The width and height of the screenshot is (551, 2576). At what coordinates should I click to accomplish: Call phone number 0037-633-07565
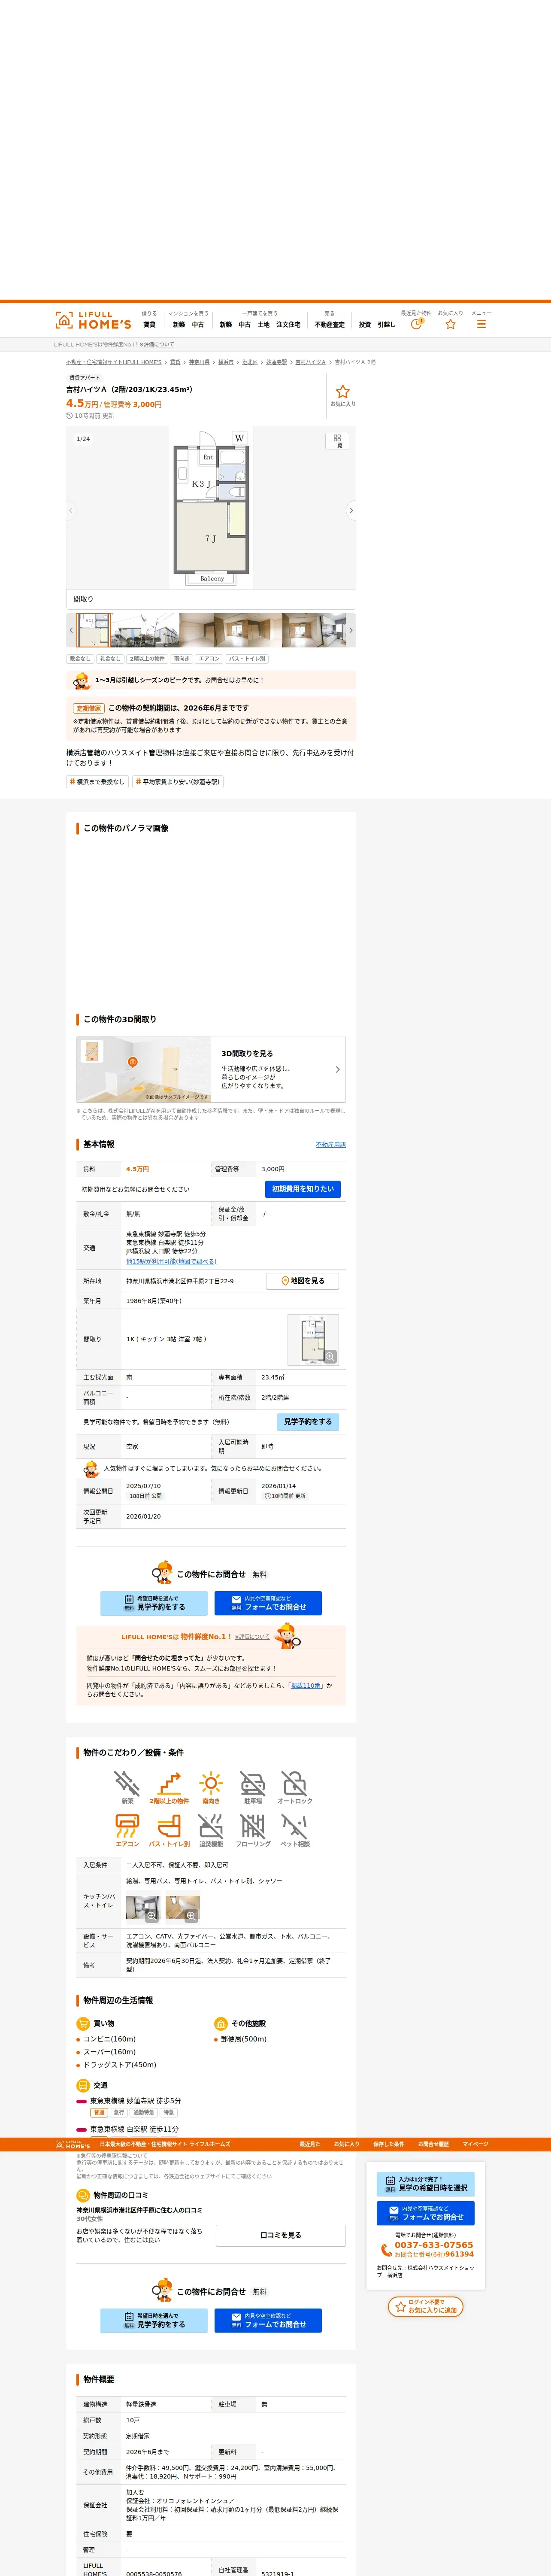(433, 2245)
